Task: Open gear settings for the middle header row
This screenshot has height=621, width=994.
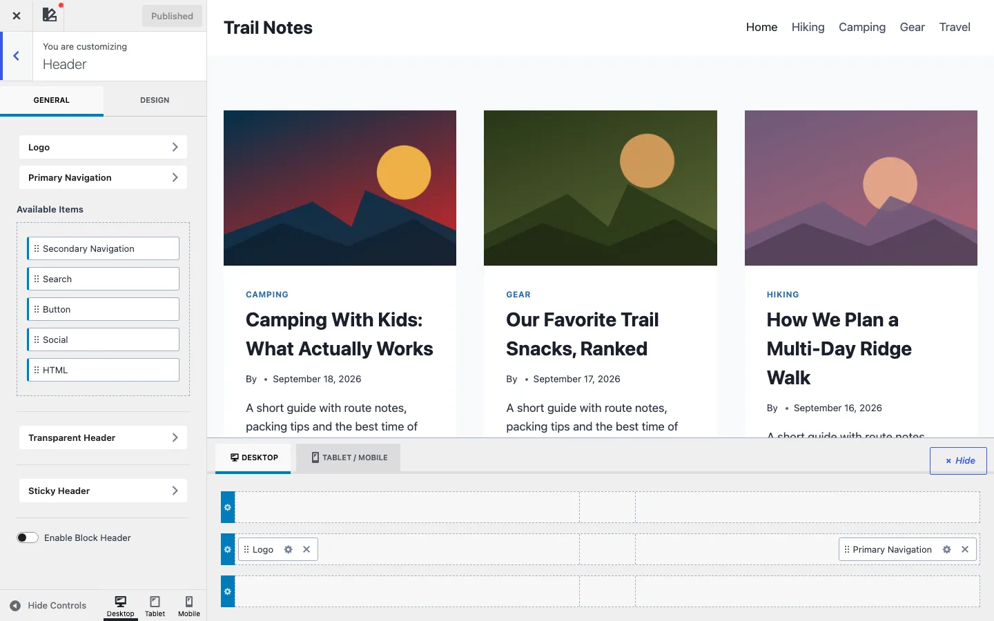Action: point(228,550)
